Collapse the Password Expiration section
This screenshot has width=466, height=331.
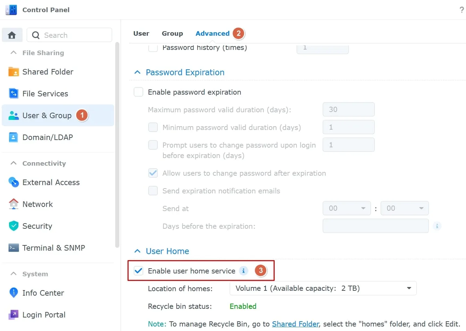pos(137,72)
